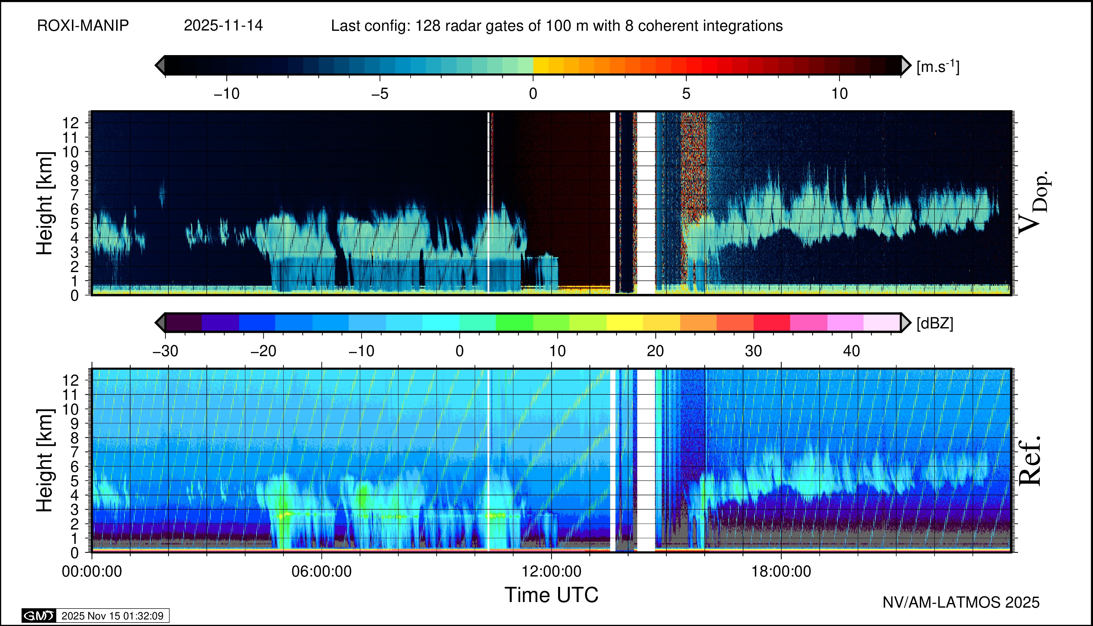The height and width of the screenshot is (626, 1093).
Task: Click the NV/AM-LATMOS 2025 credit text
Action: [961, 602]
